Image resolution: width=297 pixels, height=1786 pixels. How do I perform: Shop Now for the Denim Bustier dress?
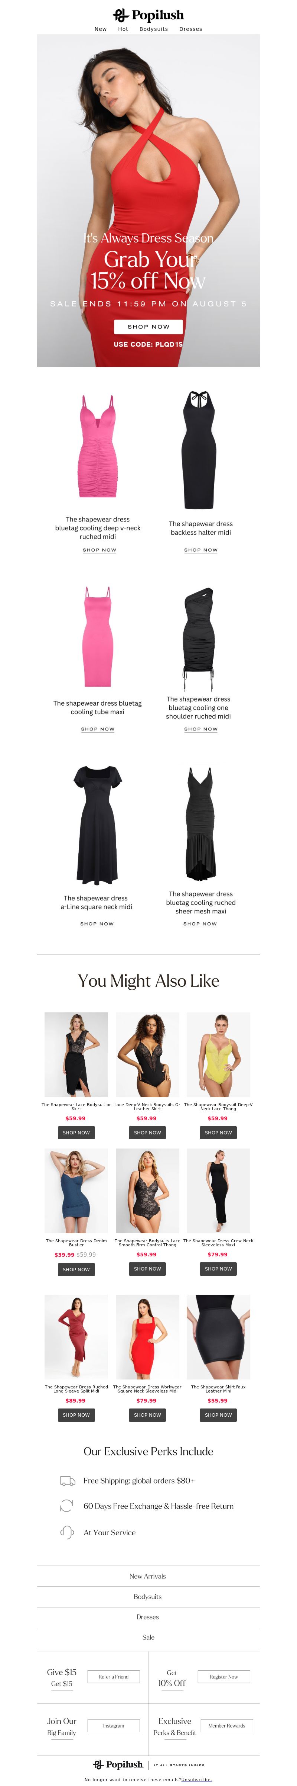point(76,1269)
